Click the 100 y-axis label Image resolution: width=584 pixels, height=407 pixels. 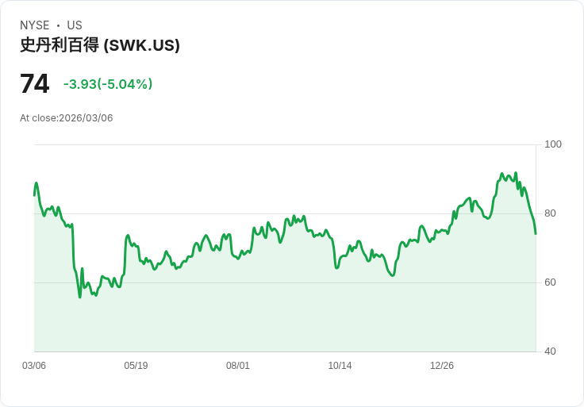click(x=553, y=144)
